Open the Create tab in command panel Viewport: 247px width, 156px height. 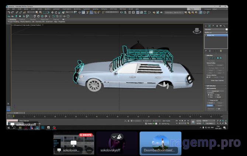coord(206,26)
